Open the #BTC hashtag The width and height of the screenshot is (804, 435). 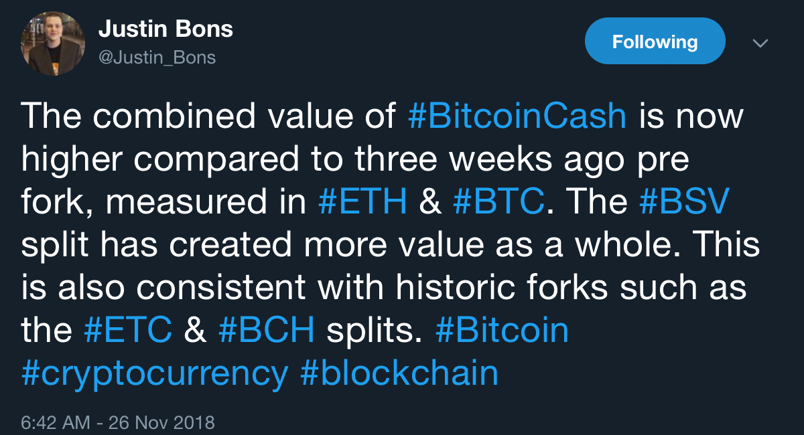pos(498,203)
